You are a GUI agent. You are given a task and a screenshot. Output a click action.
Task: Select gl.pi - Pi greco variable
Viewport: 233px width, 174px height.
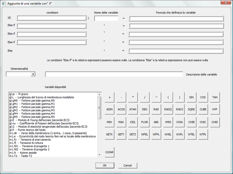pos(22,94)
